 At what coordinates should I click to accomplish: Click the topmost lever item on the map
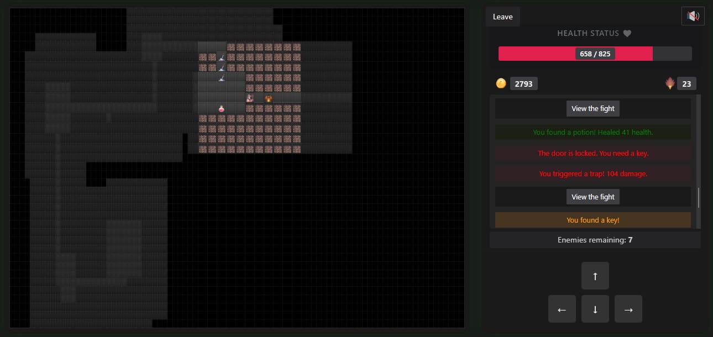pyautogui.click(x=222, y=57)
